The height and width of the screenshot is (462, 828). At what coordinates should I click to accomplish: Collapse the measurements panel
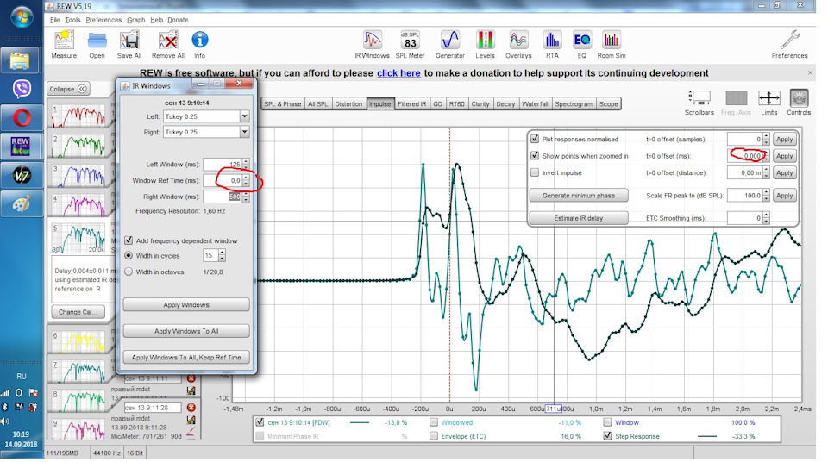coord(69,89)
